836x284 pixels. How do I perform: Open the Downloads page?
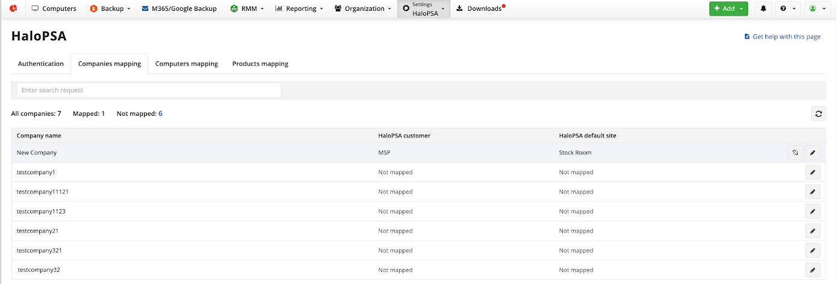pyautogui.click(x=480, y=8)
